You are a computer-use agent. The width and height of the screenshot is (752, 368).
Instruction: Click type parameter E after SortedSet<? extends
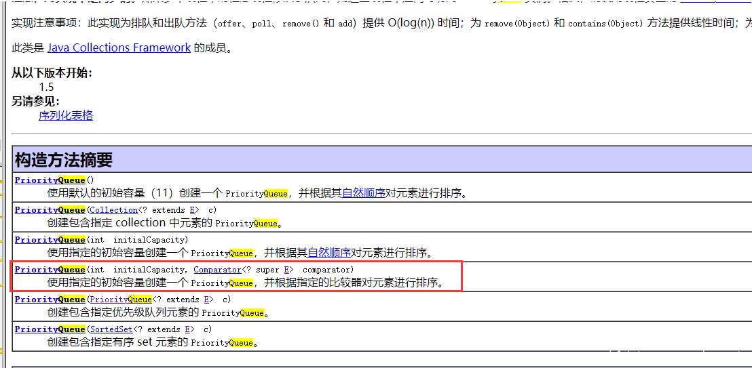(188, 329)
